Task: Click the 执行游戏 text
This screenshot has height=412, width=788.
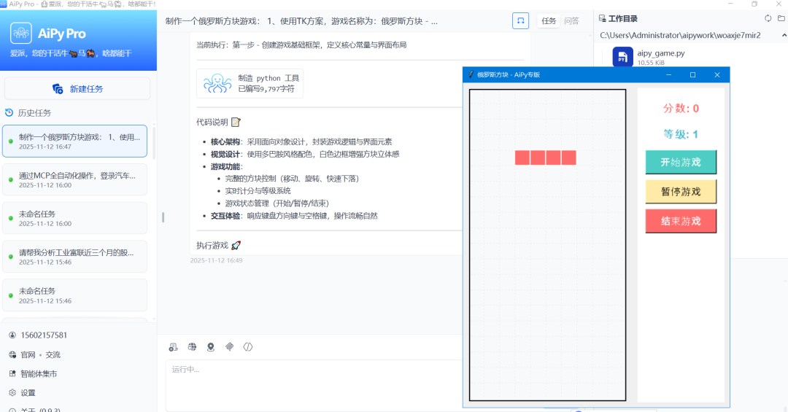Action: (x=212, y=245)
